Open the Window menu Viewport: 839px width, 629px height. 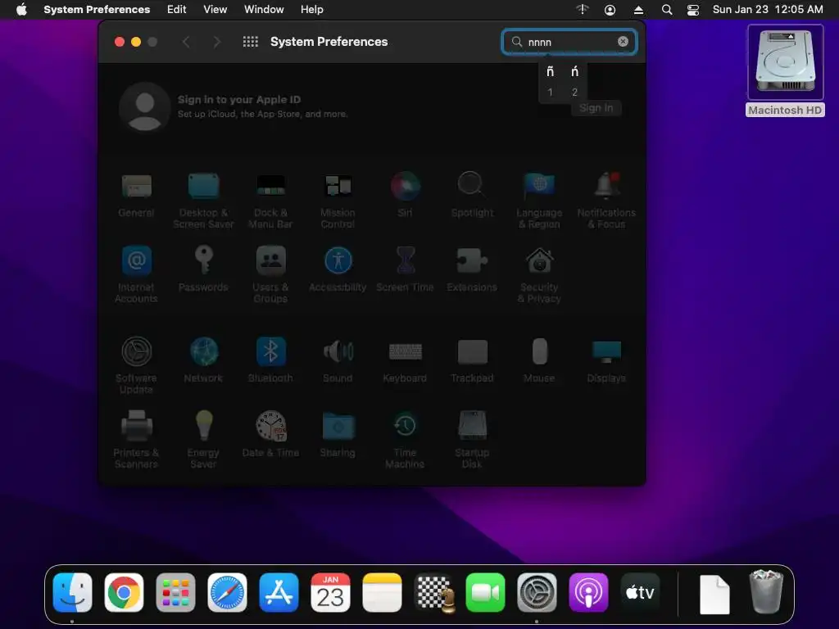coord(264,10)
